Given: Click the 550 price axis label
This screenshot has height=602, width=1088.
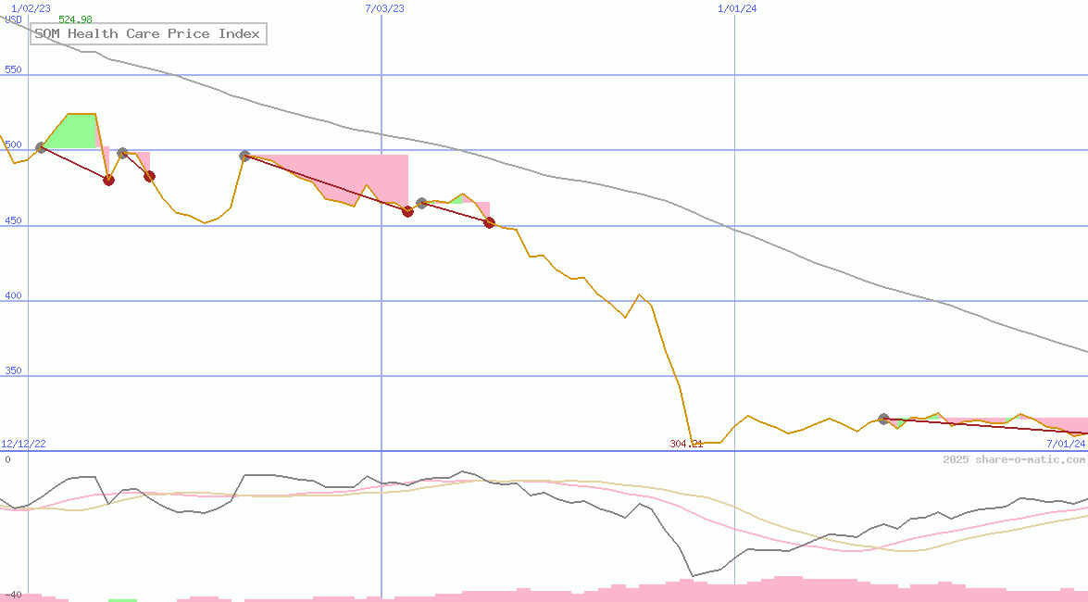Looking at the screenshot, I should click(13, 69).
